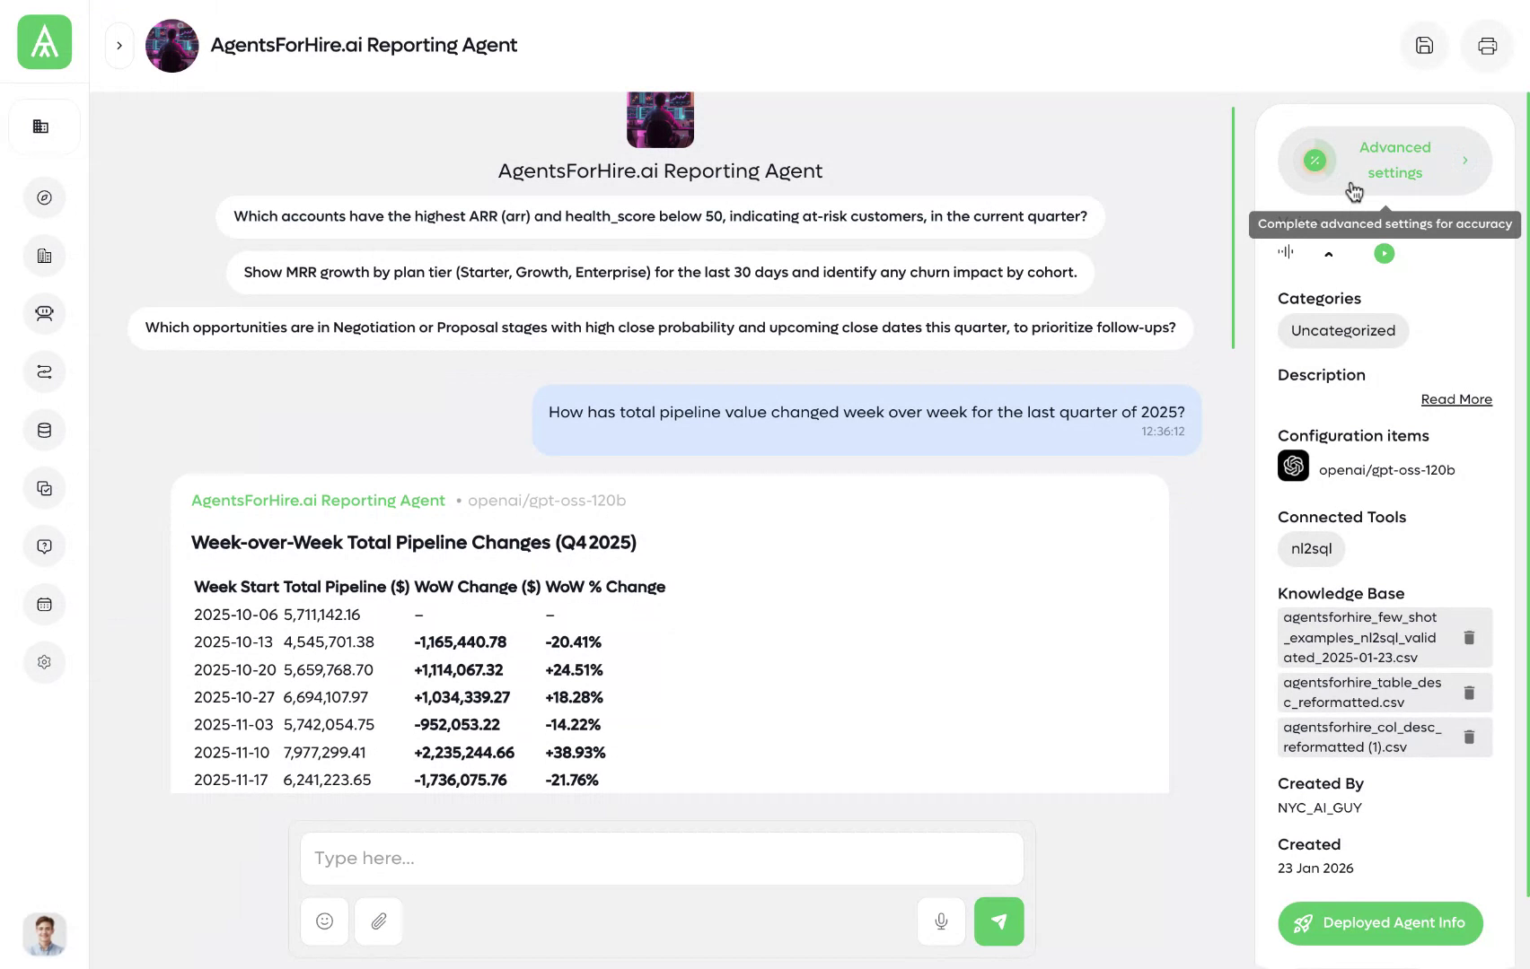Viewport: 1530px width, 969px height.
Task: Click the 2025-10-13 week start cell
Action: click(x=233, y=642)
